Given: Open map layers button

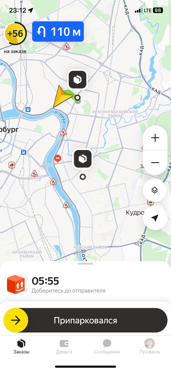Looking at the screenshot, I should coord(155,190).
